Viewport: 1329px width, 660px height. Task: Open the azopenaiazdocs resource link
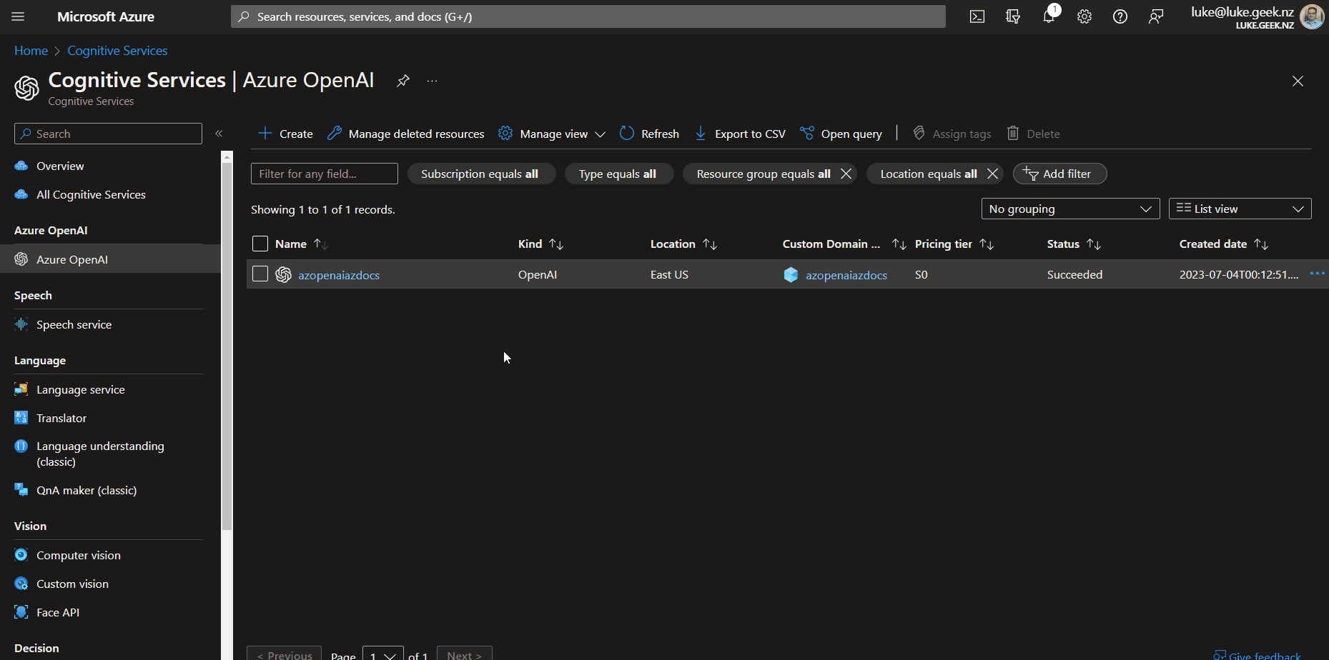[x=339, y=275]
